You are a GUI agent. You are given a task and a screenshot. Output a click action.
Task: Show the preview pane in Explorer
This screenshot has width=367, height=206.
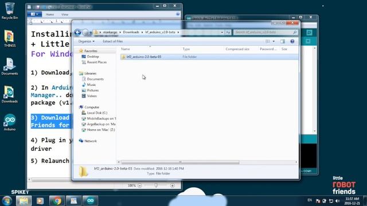point(283,41)
